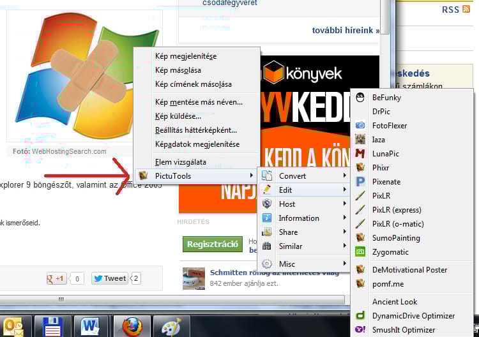The width and height of the screenshot is (479, 337).
Task: Click the SmushIt Optimizer Yahoo icon
Action: (x=360, y=329)
